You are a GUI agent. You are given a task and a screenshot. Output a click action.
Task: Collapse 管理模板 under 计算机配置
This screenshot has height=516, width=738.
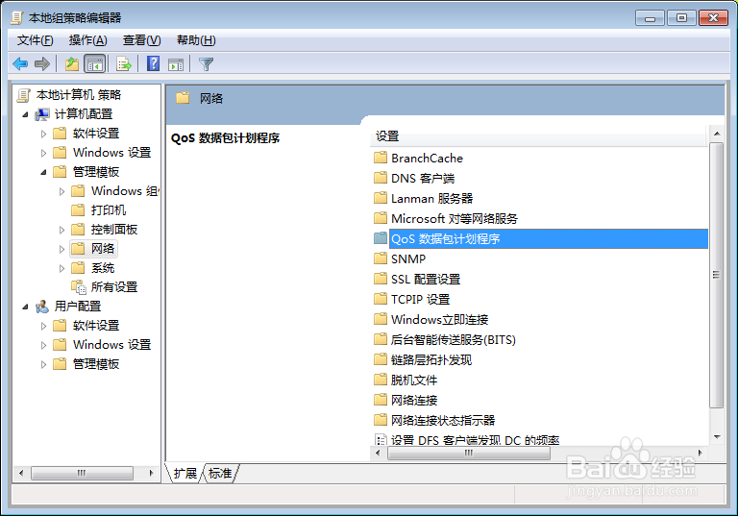pyautogui.click(x=43, y=172)
